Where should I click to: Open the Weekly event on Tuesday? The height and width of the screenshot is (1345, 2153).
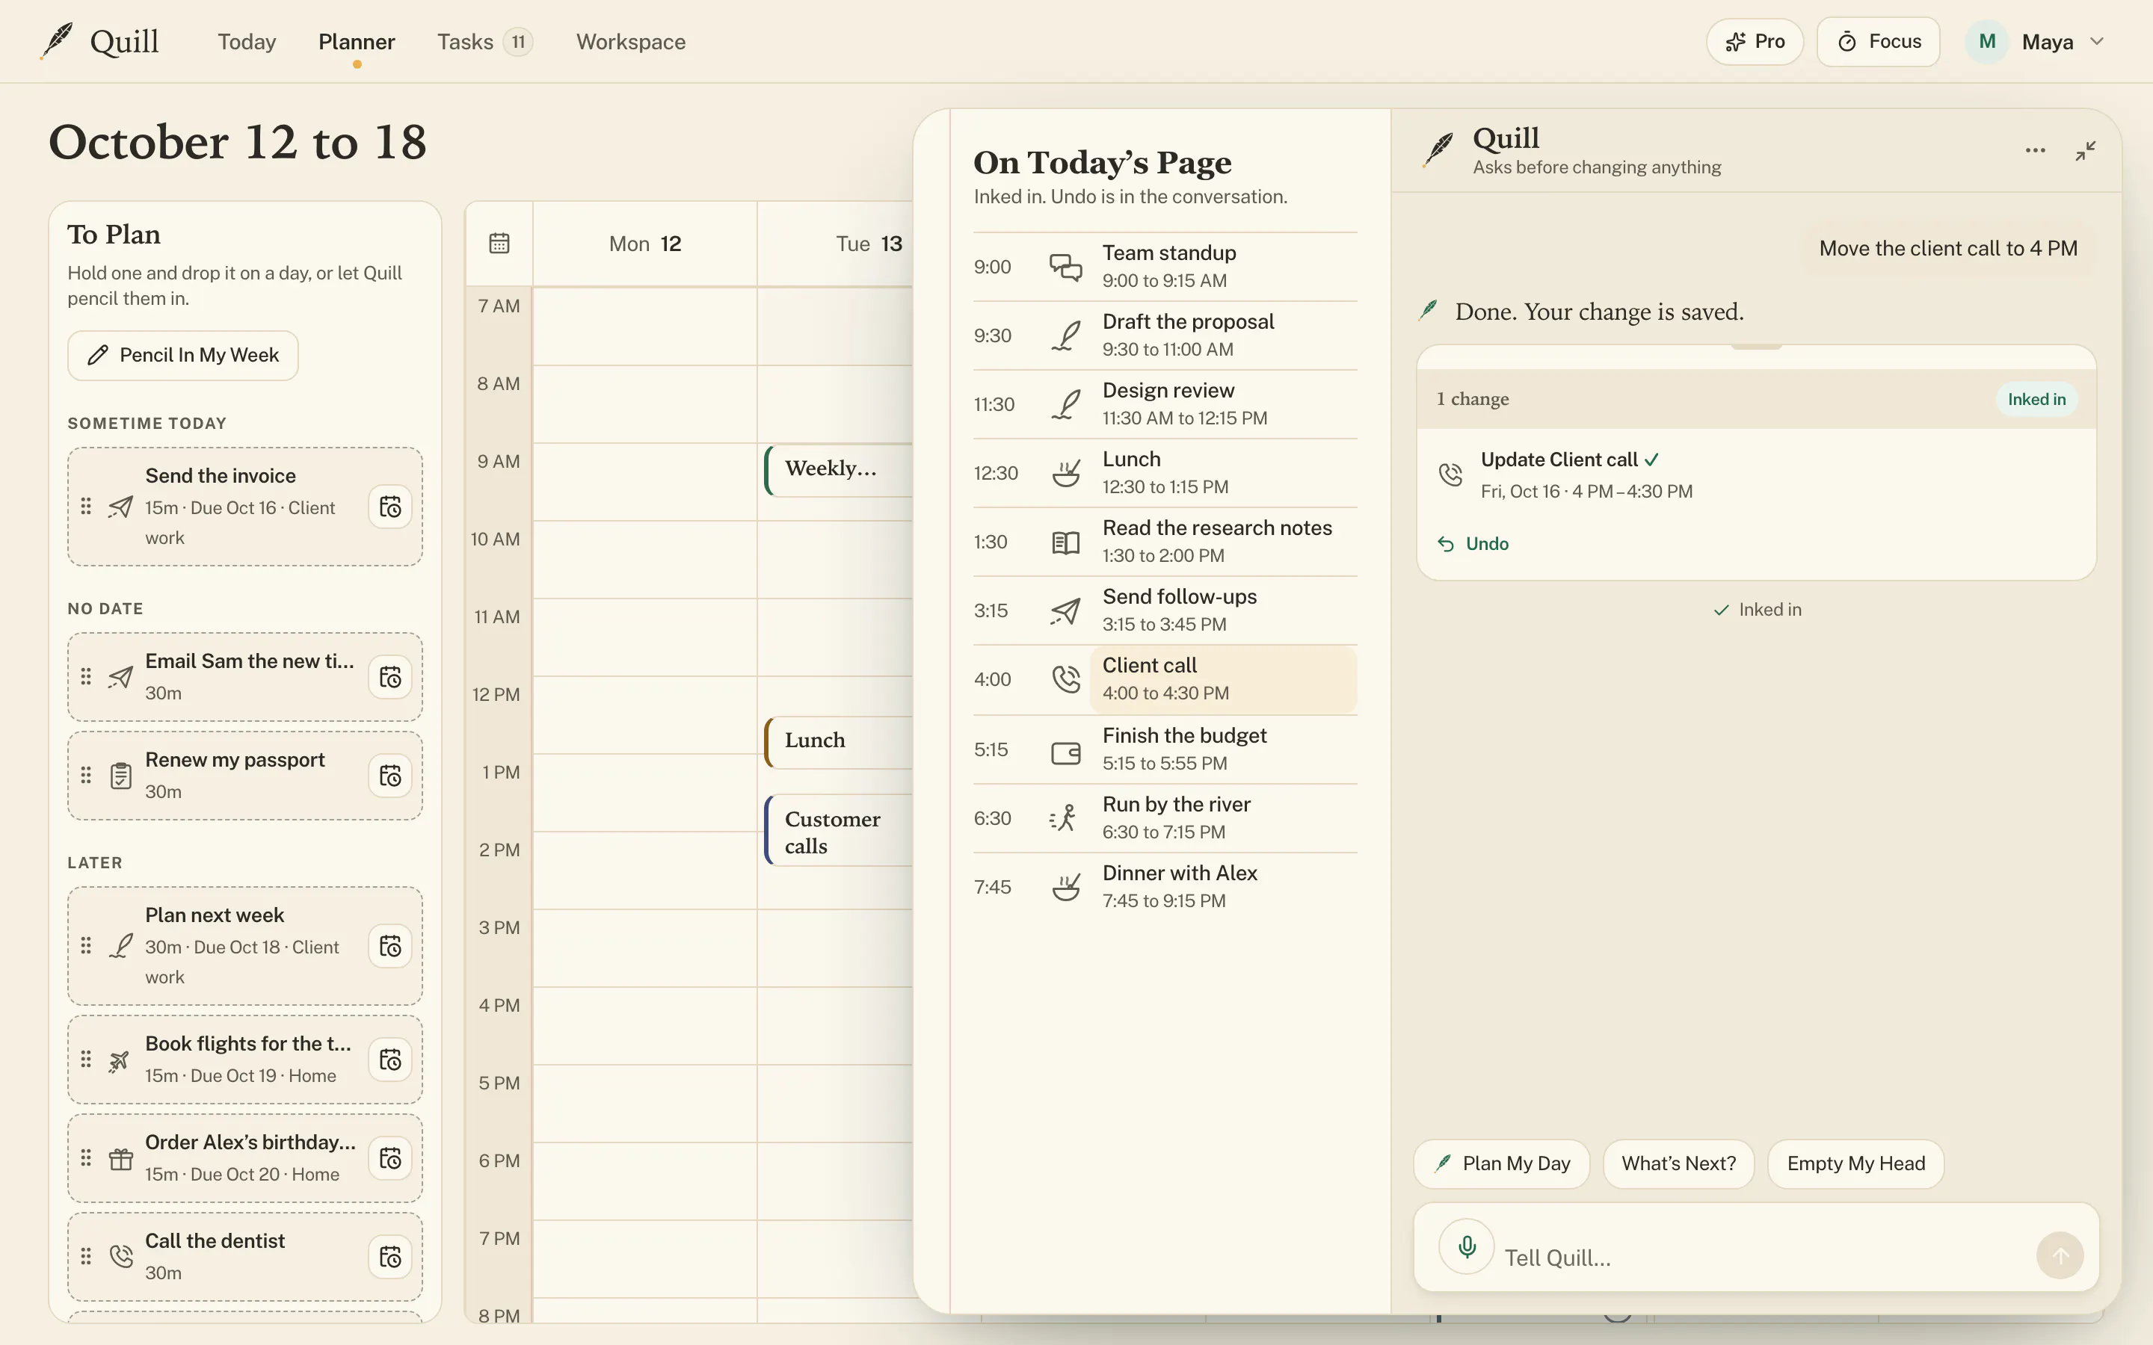coord(839,470)
